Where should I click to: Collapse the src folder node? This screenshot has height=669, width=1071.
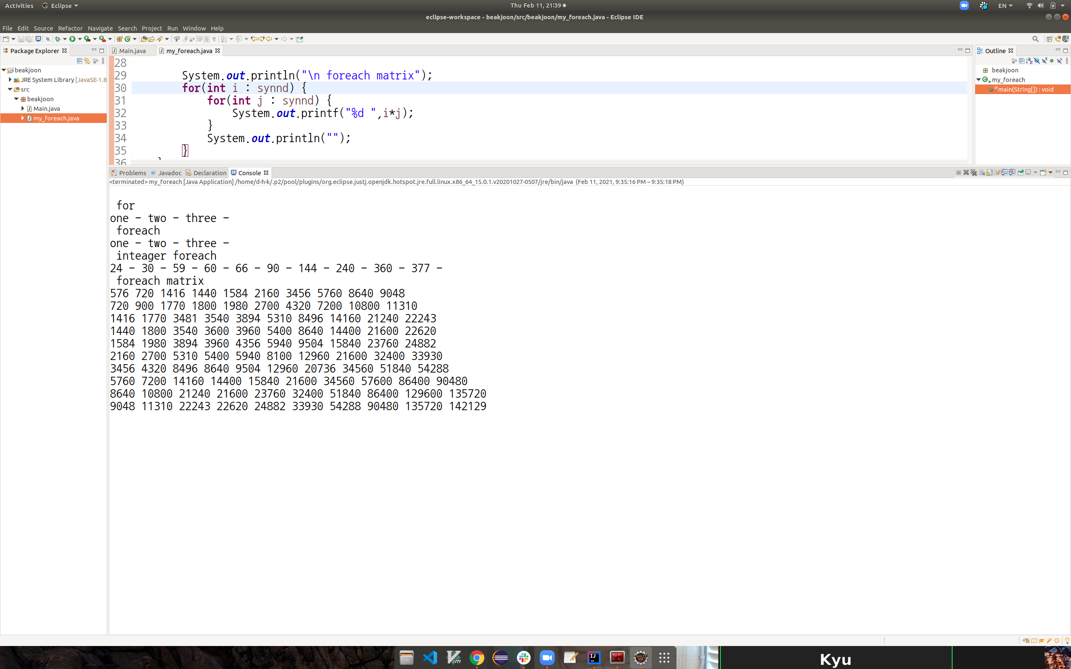(10, 89)
